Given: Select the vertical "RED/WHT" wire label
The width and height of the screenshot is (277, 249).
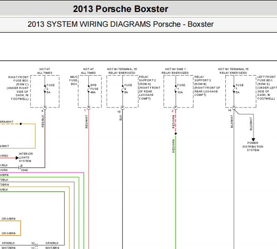Looking at the screenshot, I should coord(86,122).
